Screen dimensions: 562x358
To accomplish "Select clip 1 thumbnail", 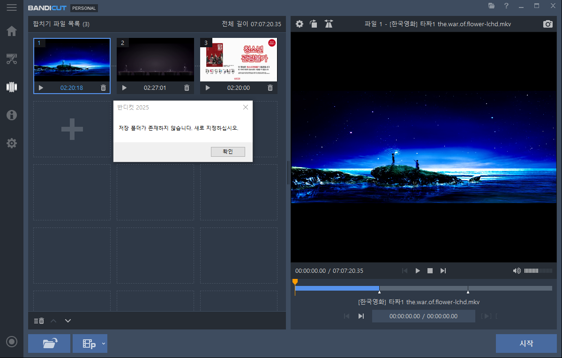I will click(72, 60).
